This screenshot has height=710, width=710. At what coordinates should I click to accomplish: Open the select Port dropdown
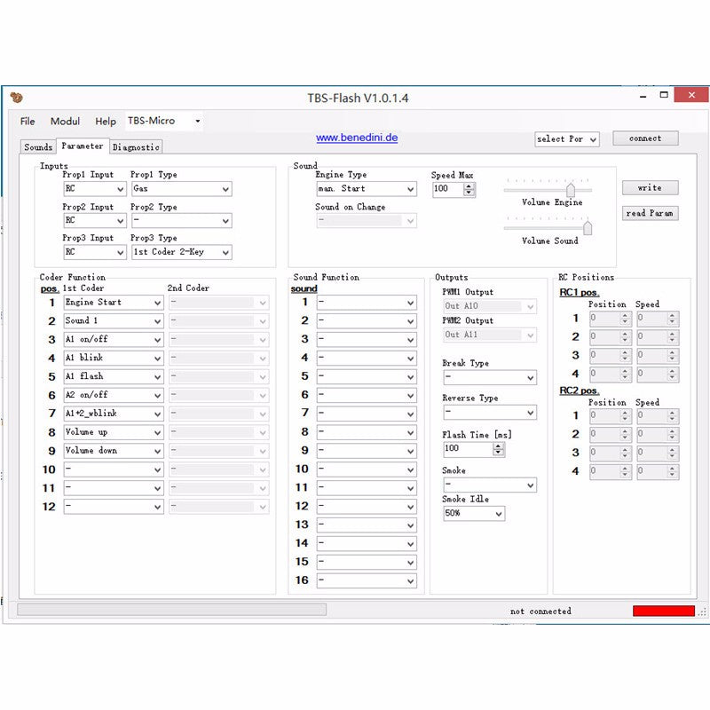coord(566,139)
